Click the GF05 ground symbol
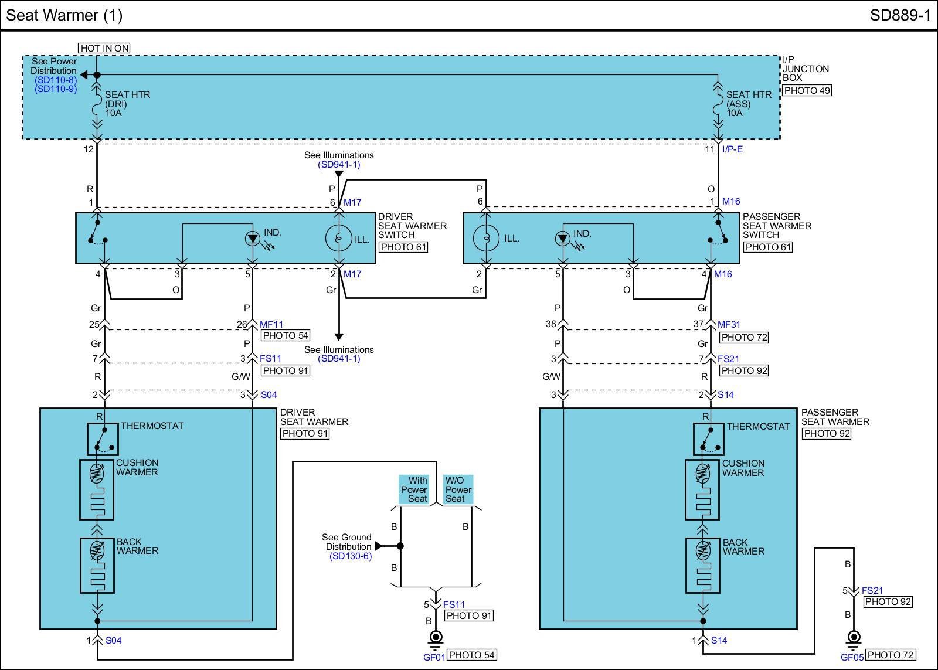 854,639
